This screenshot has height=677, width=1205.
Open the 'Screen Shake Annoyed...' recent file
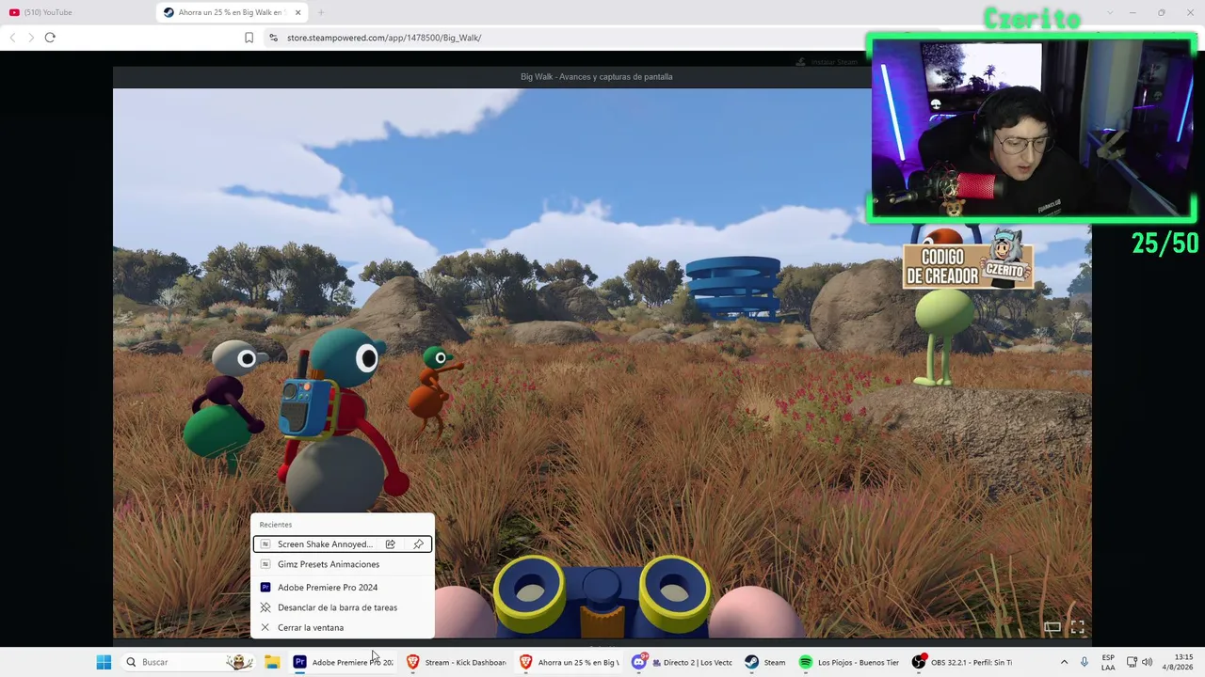click(x=325, y=544)
